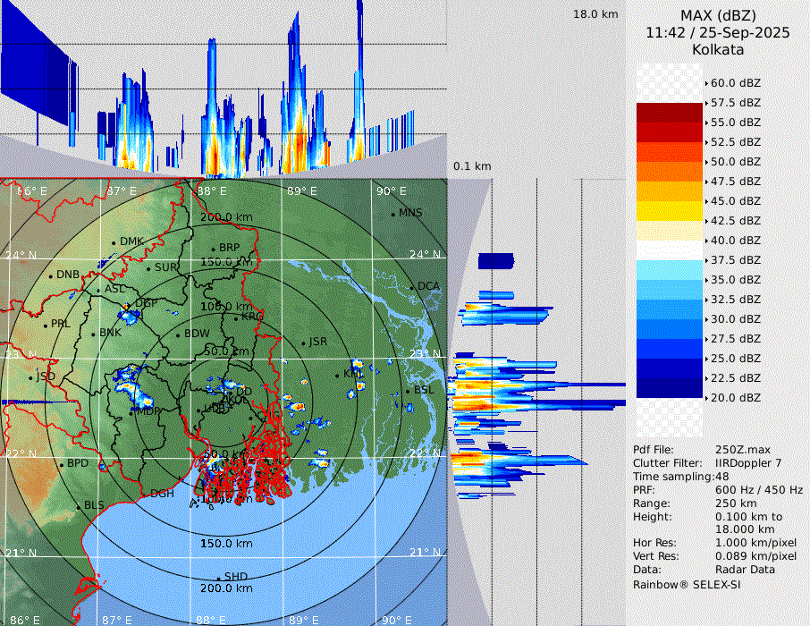The height and width of the screenshot is (626, 810).
Task: Click the 150.0 km label below the coast
Action: [x=225, y=544]
